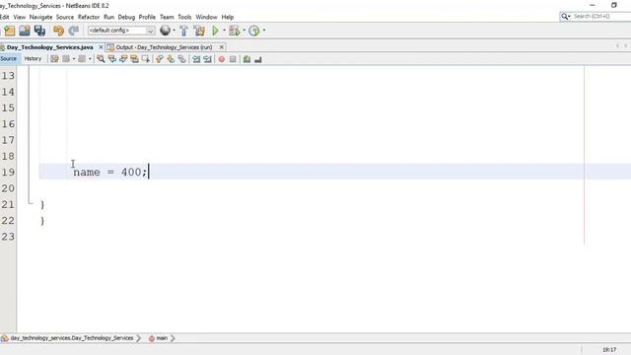The height and width of the screenshot is (355, 631).
Task: Find next occurrence in the editor toolbar
Action: (123, 59)
